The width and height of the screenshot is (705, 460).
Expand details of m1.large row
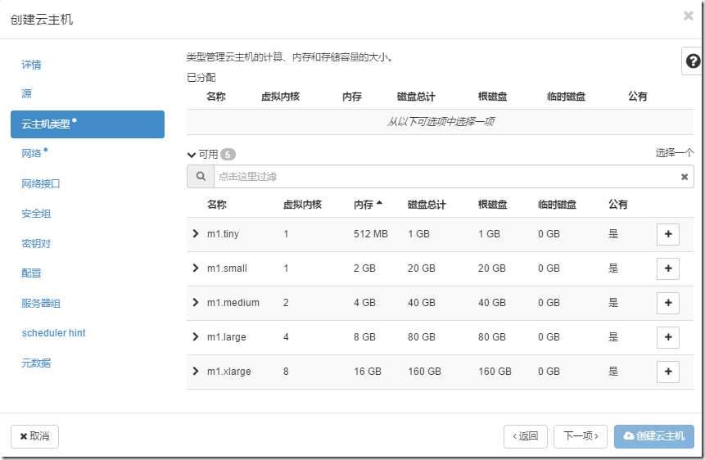[x=195, y=336]
